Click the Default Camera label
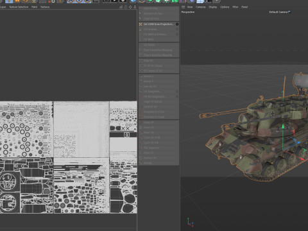The image size is (308, 231). [x=278, y=12]
